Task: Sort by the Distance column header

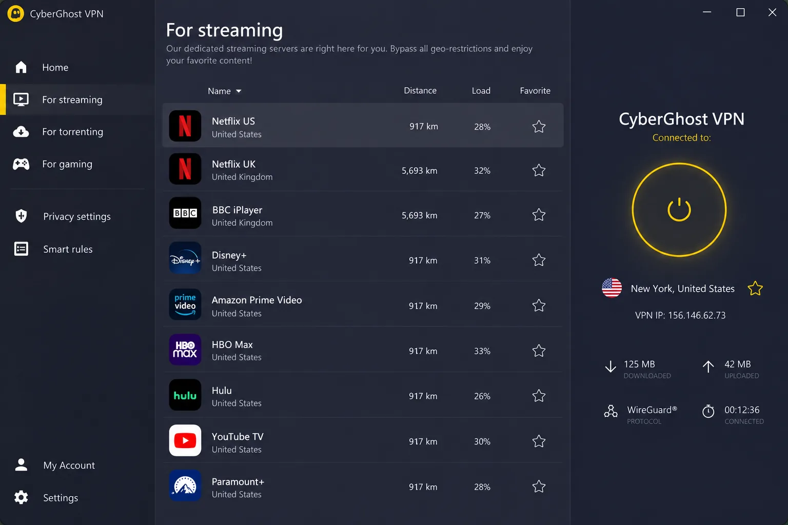Action: tap(420, 91)
